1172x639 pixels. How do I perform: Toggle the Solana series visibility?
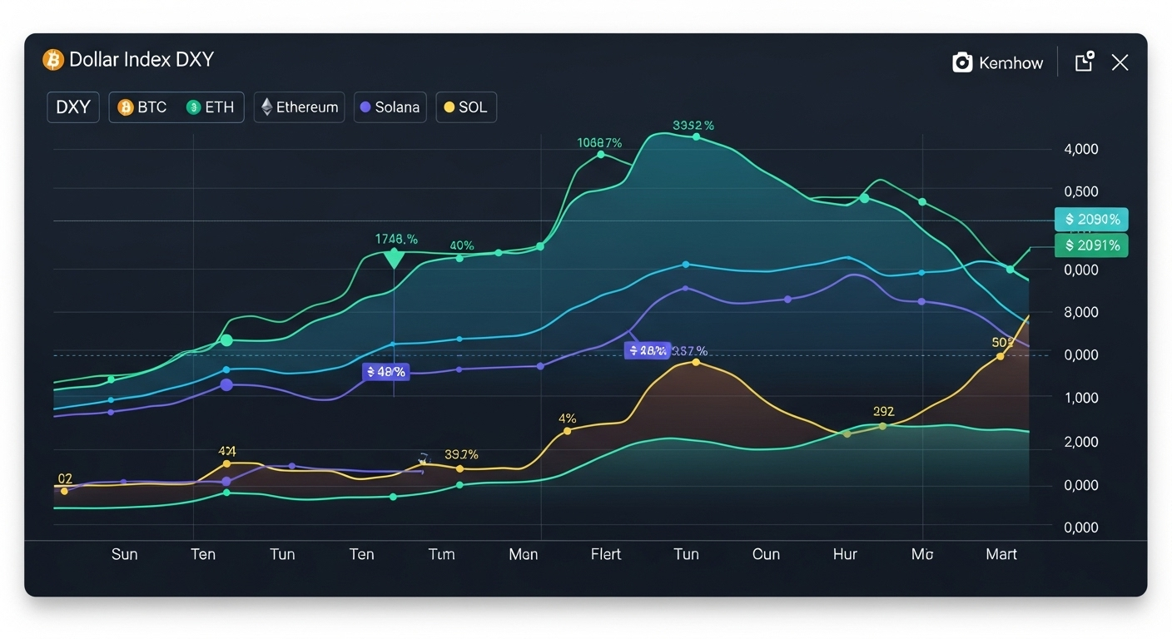pyautogui.click(x=390, y=107)
